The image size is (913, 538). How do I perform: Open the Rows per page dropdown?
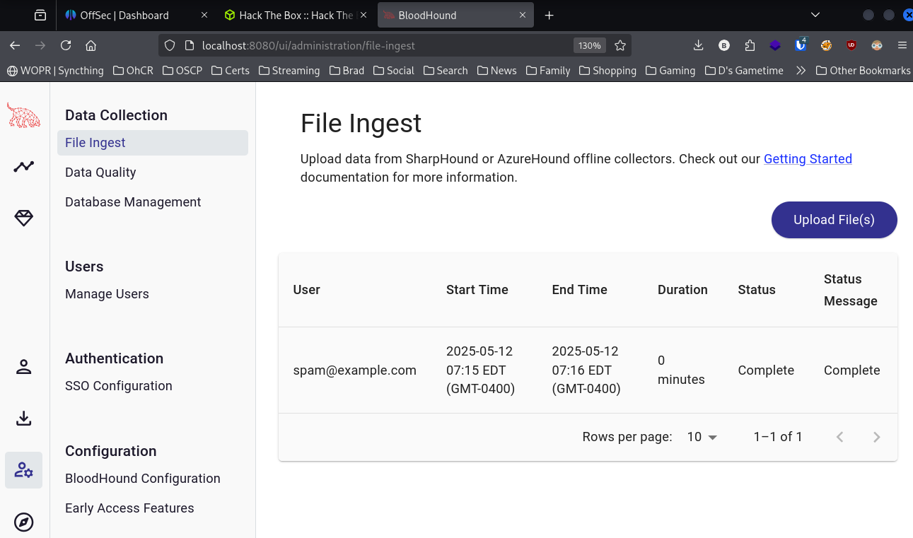[x=702, y=437]
